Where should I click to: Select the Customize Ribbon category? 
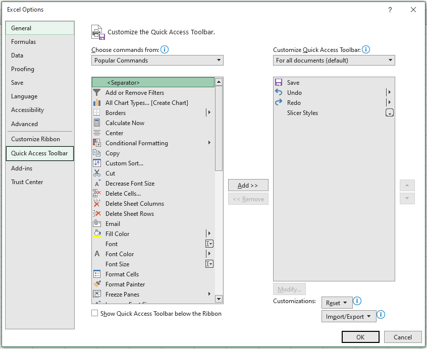(40, 139)
